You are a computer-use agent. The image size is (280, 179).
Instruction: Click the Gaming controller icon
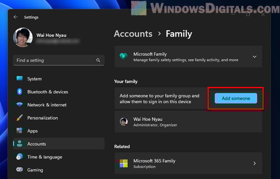pyautogui.click(x=20, y=169)
